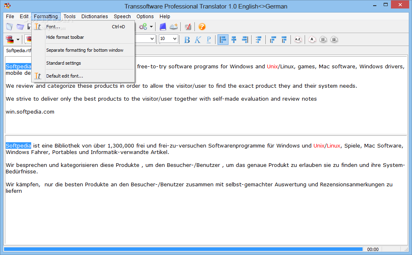Image resolution: width=412 pixels, height=255 pixels.
Task: Expand the arrow beside the gears icon
Action: (x=152, y=27)
